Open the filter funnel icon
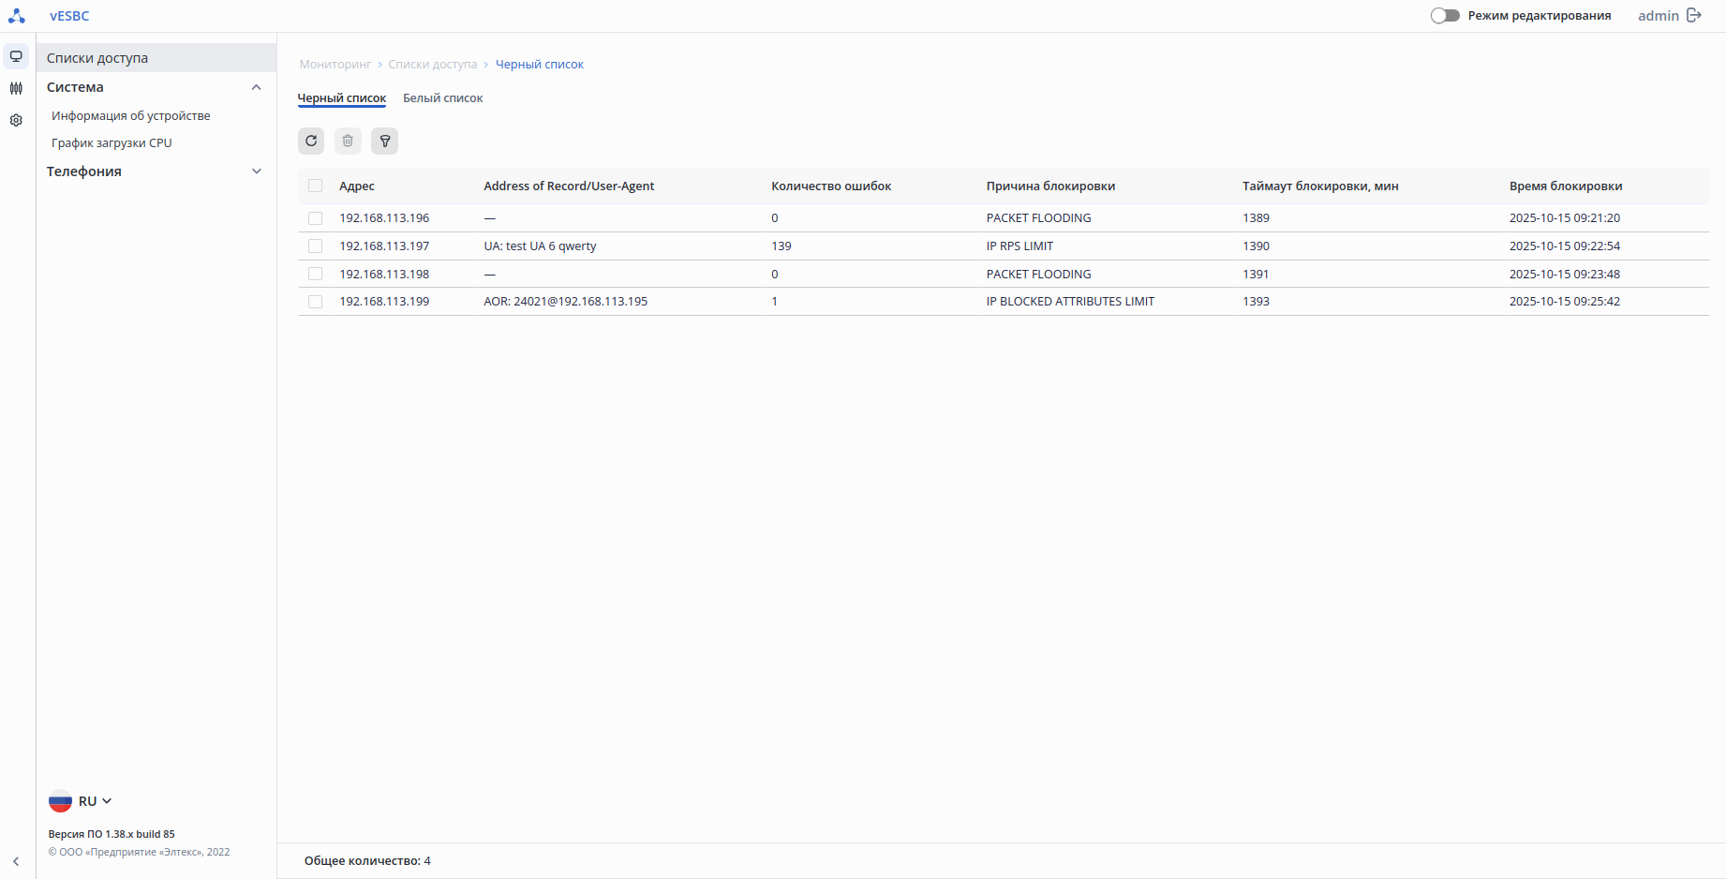 384,141
